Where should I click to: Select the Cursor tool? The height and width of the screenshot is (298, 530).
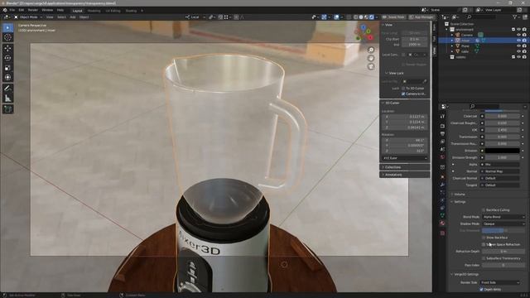[x=7, y=37]
